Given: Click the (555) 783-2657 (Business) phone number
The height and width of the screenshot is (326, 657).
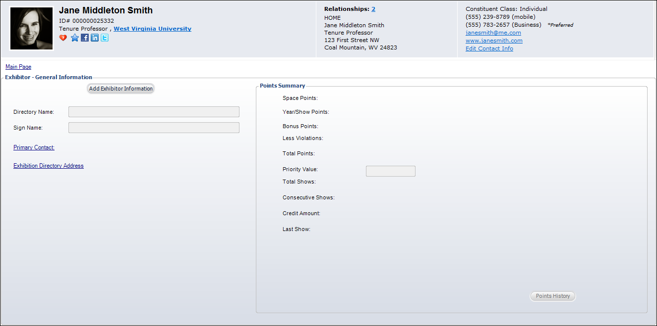Looking at the screenshot, I should pos(503,25).
